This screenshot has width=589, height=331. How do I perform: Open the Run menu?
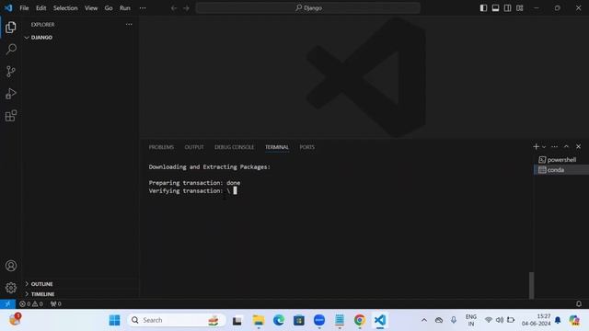click(x=125, y=8)
